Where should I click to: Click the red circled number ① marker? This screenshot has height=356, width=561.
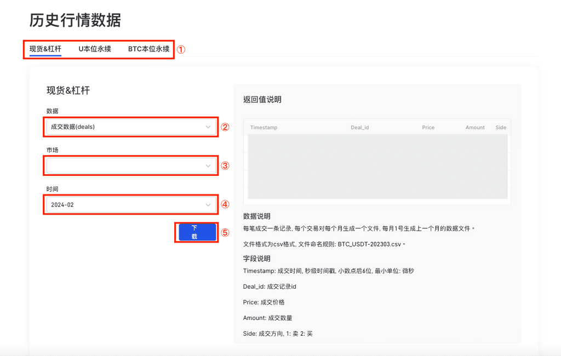point(181,49)
